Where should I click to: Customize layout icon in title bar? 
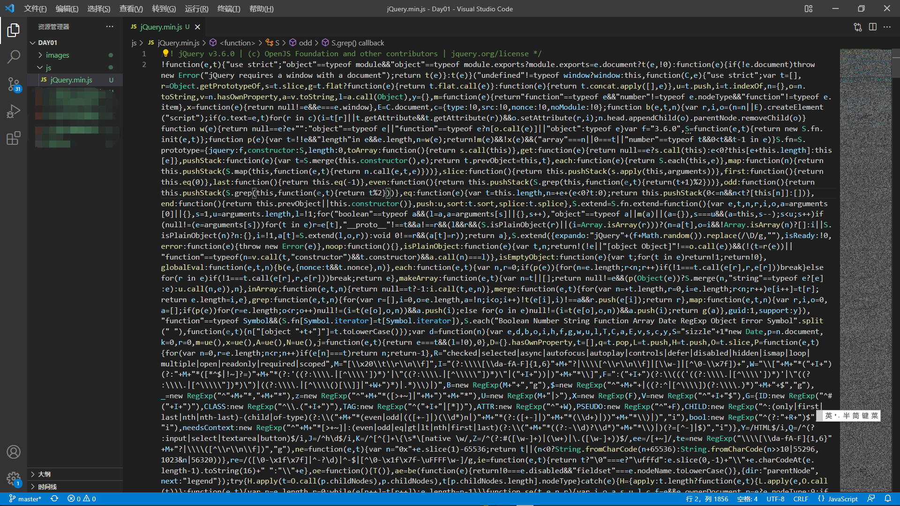point(809,8)
